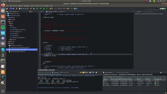Click the Clear Console icon

click(90, 73)
